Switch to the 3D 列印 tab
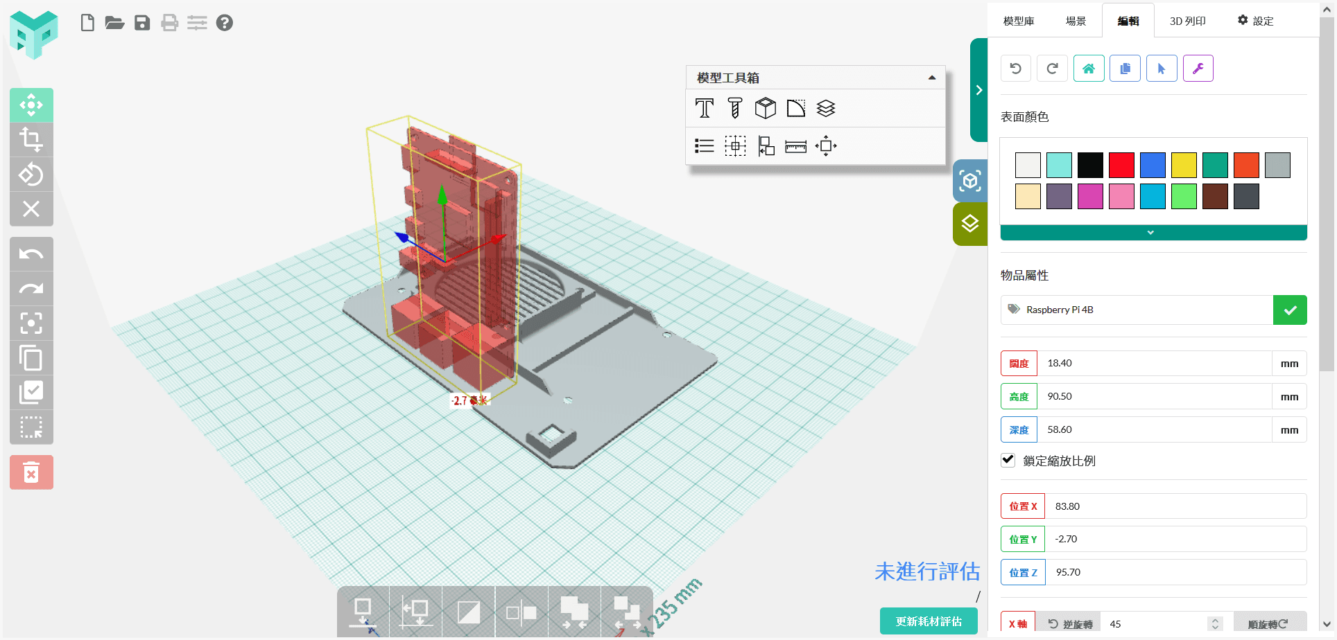The image size is (1337, 640). [1187, 20]
